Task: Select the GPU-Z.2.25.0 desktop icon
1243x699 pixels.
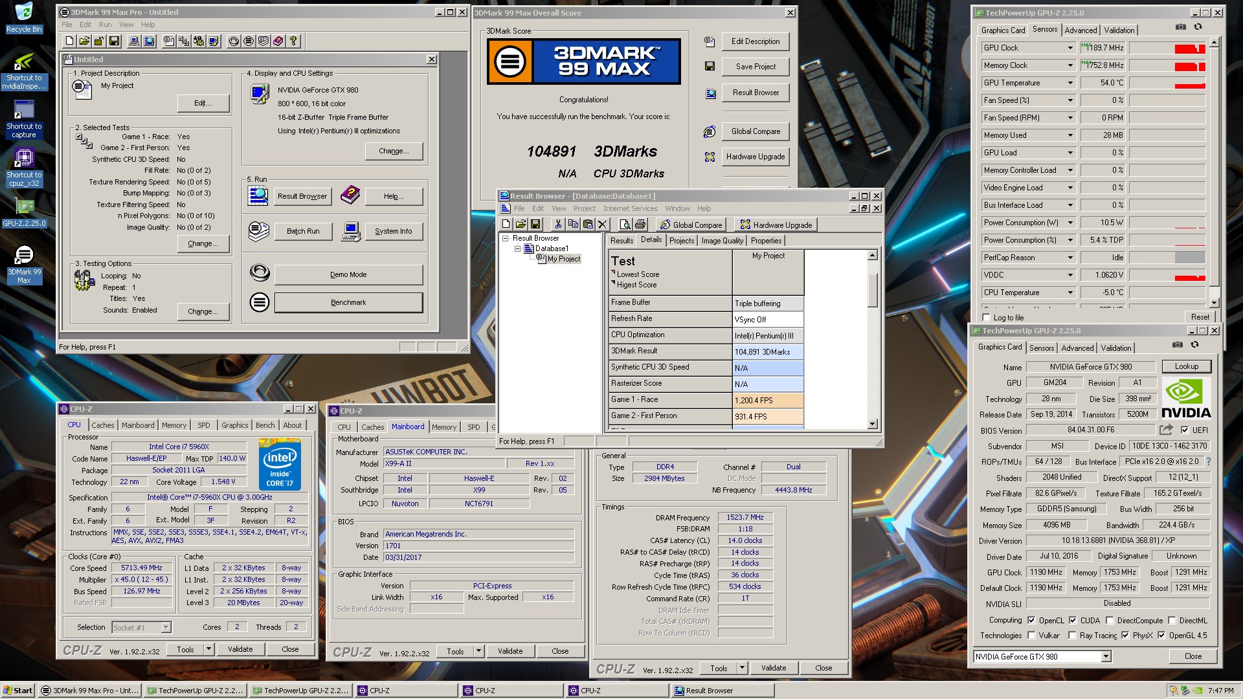Action: [24, 214]
